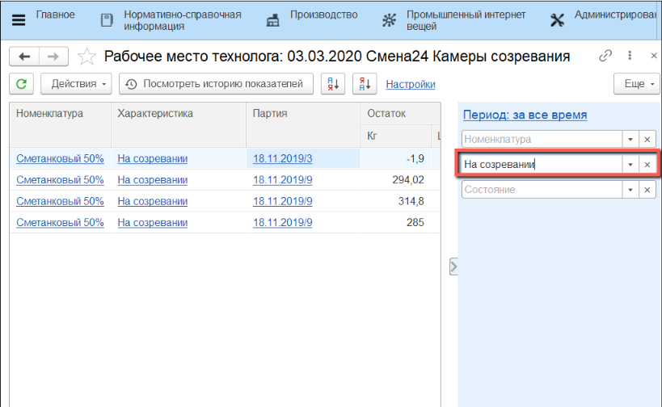Clear the 'На созревании' filter field
The width and height of the screenshot is (662, 407).
pyautogui.click(x=647, y=165)
